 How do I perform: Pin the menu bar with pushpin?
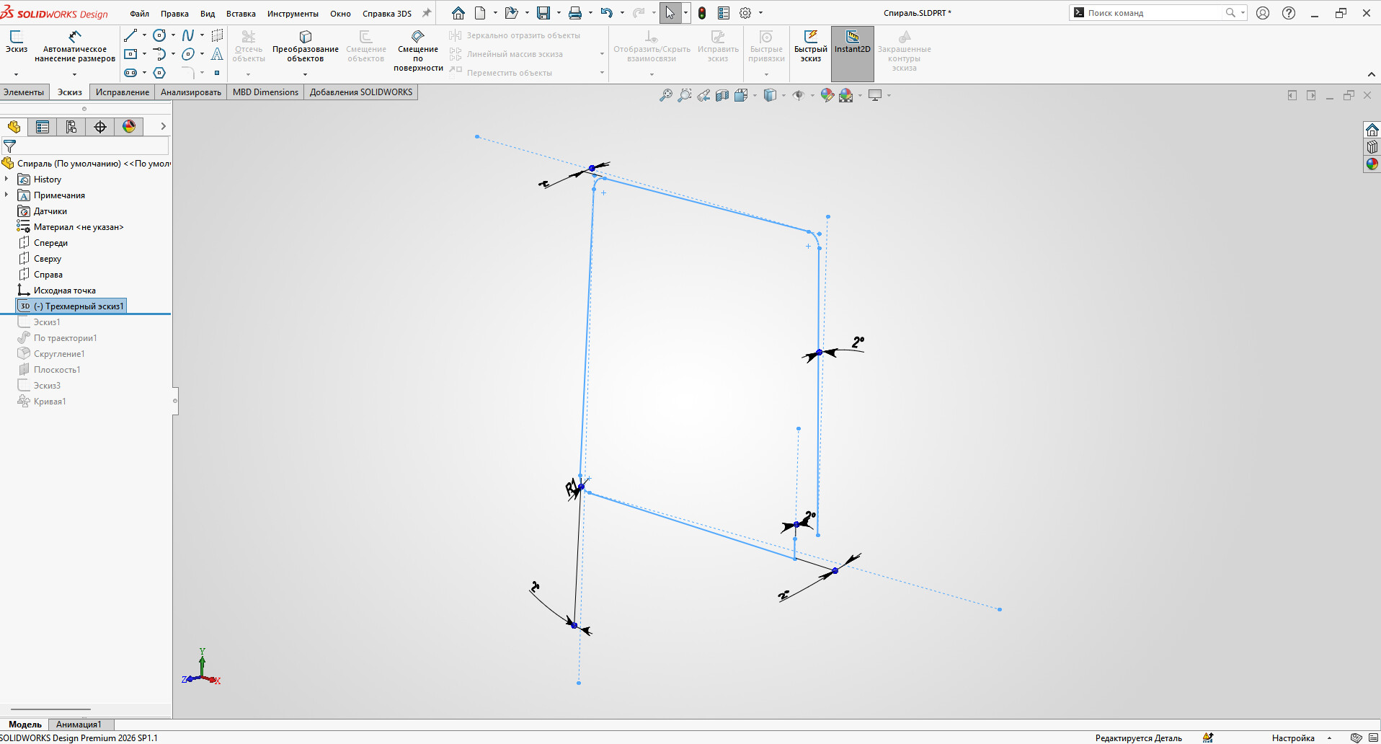427,13
